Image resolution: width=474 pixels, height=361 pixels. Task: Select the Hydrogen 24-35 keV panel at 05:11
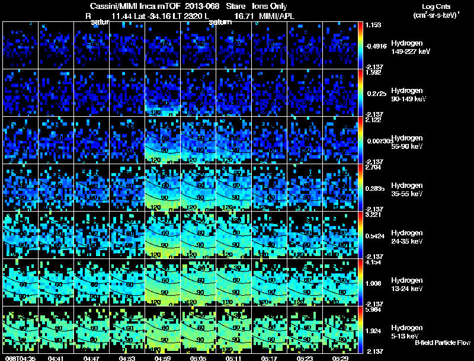click(233, 235)
